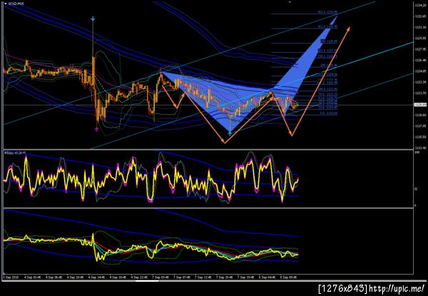Click RSI scale value 100
The image size is (428, 296).
coord(417,153)
